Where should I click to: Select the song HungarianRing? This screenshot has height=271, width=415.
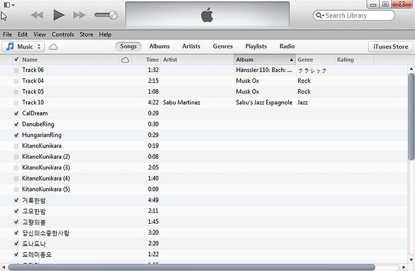click(x=42, y=135)
